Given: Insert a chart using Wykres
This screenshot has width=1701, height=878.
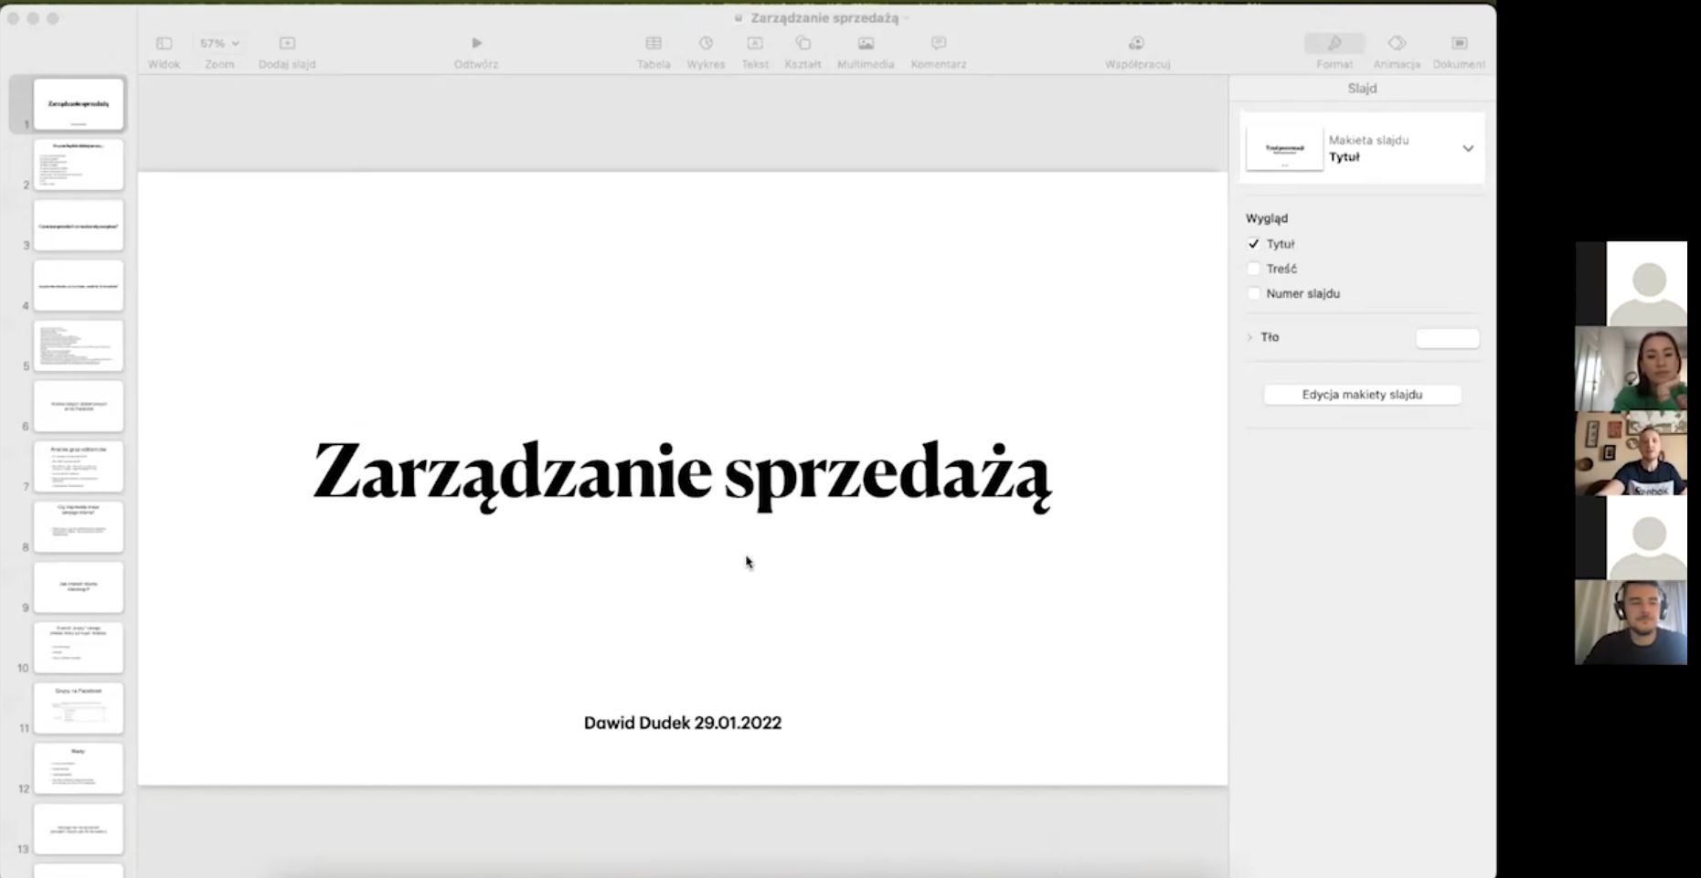Looking at the screenshot, I should click(x=706, y=52).
